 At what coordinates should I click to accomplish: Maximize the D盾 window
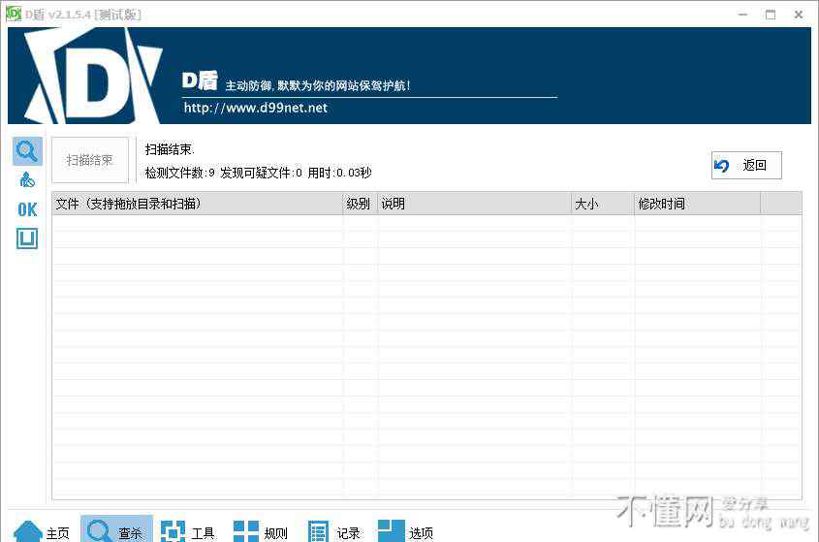click(771, 15)
